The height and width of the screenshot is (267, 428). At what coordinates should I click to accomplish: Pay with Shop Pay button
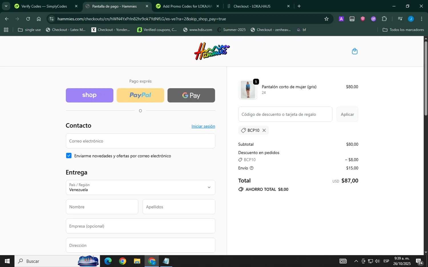[x=89, y=95]
